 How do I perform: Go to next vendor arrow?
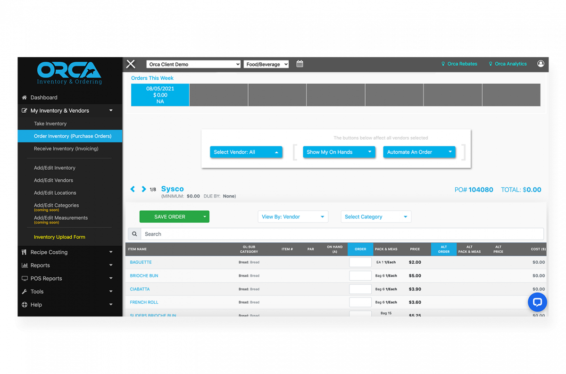pos(143,189)
